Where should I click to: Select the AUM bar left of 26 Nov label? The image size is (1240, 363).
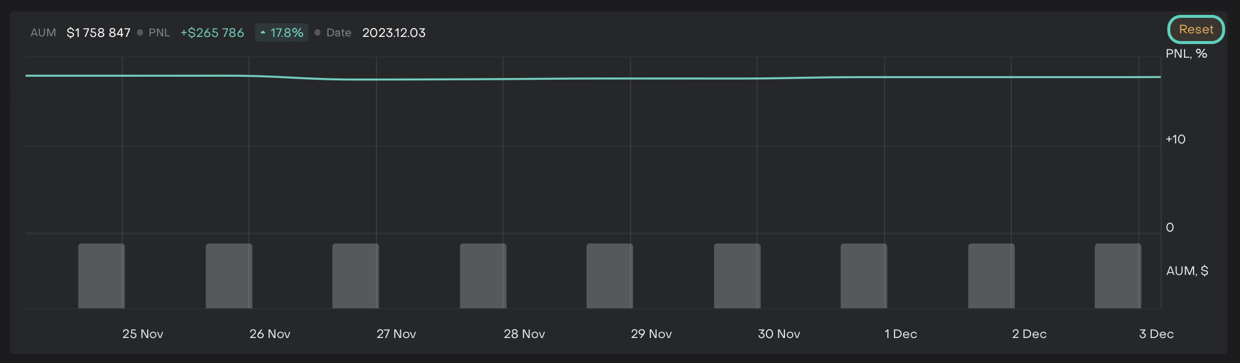coord(229,276)
